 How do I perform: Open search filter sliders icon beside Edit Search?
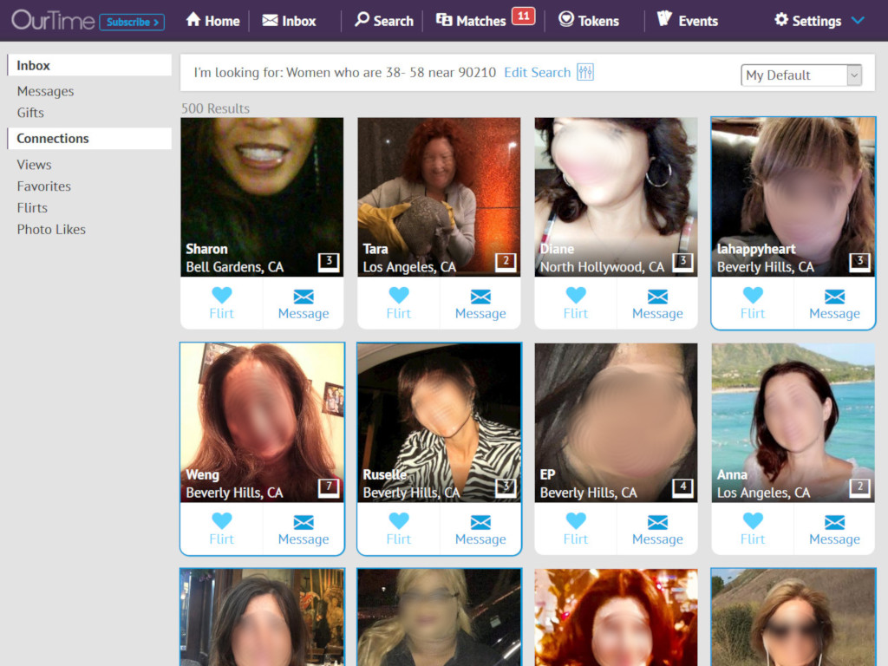(585, 73)
